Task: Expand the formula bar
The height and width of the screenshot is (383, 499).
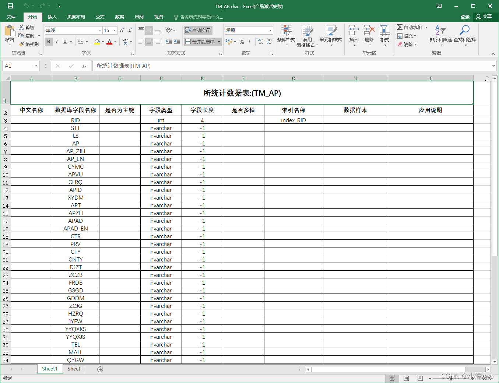Action: pyautogui.click(x=494, y=66)
